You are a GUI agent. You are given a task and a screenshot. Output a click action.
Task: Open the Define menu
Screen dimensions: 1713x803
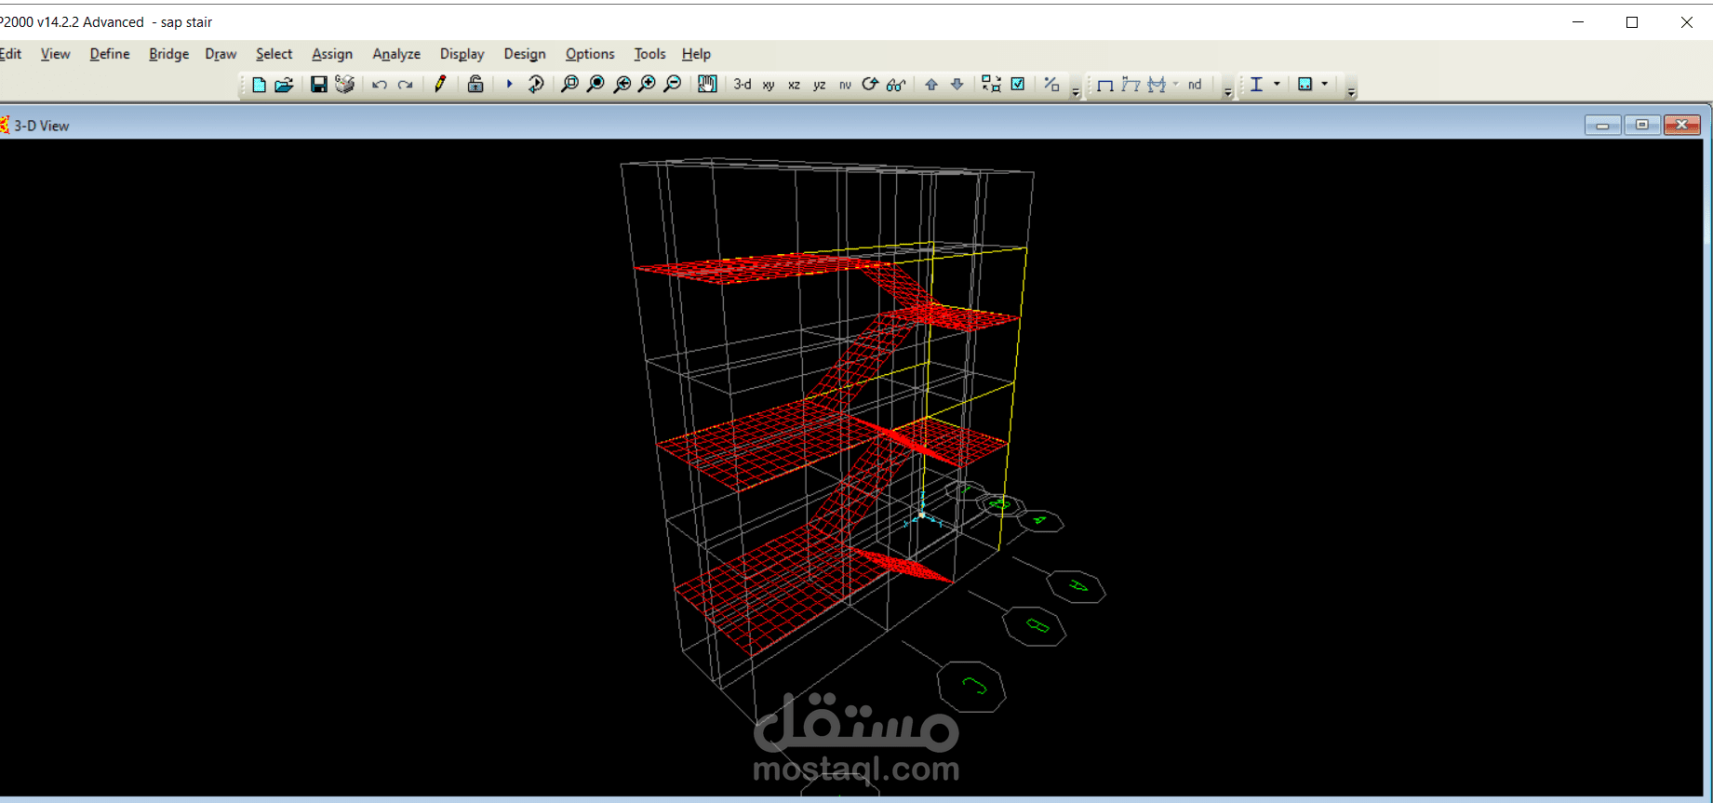[x=110, y=54]
